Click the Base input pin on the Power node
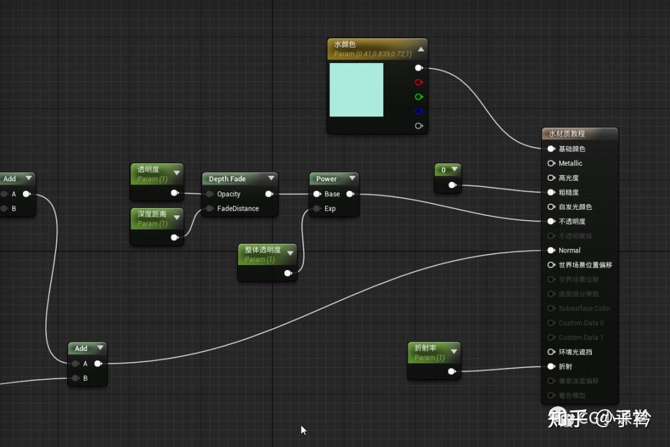This screenshot has width=670, height=447. pyautogui.click(x=316, y=194)
